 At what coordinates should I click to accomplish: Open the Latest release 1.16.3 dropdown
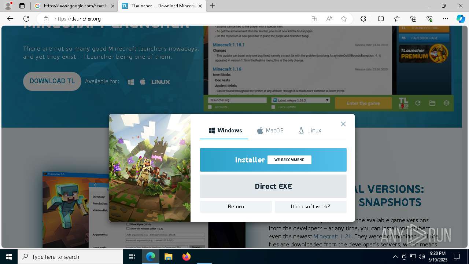[300, 100]
